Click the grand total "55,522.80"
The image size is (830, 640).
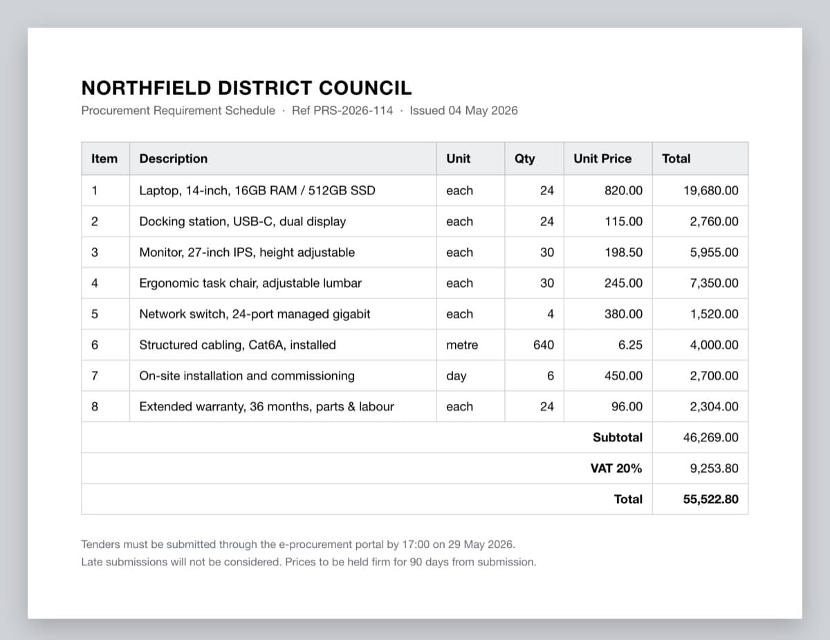click(x=711, y=499)
